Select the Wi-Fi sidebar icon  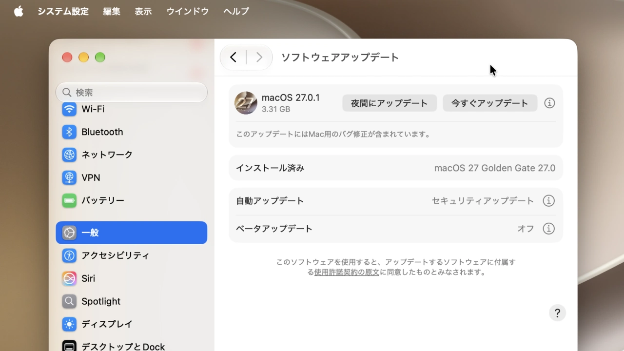[x=69, y=109]
